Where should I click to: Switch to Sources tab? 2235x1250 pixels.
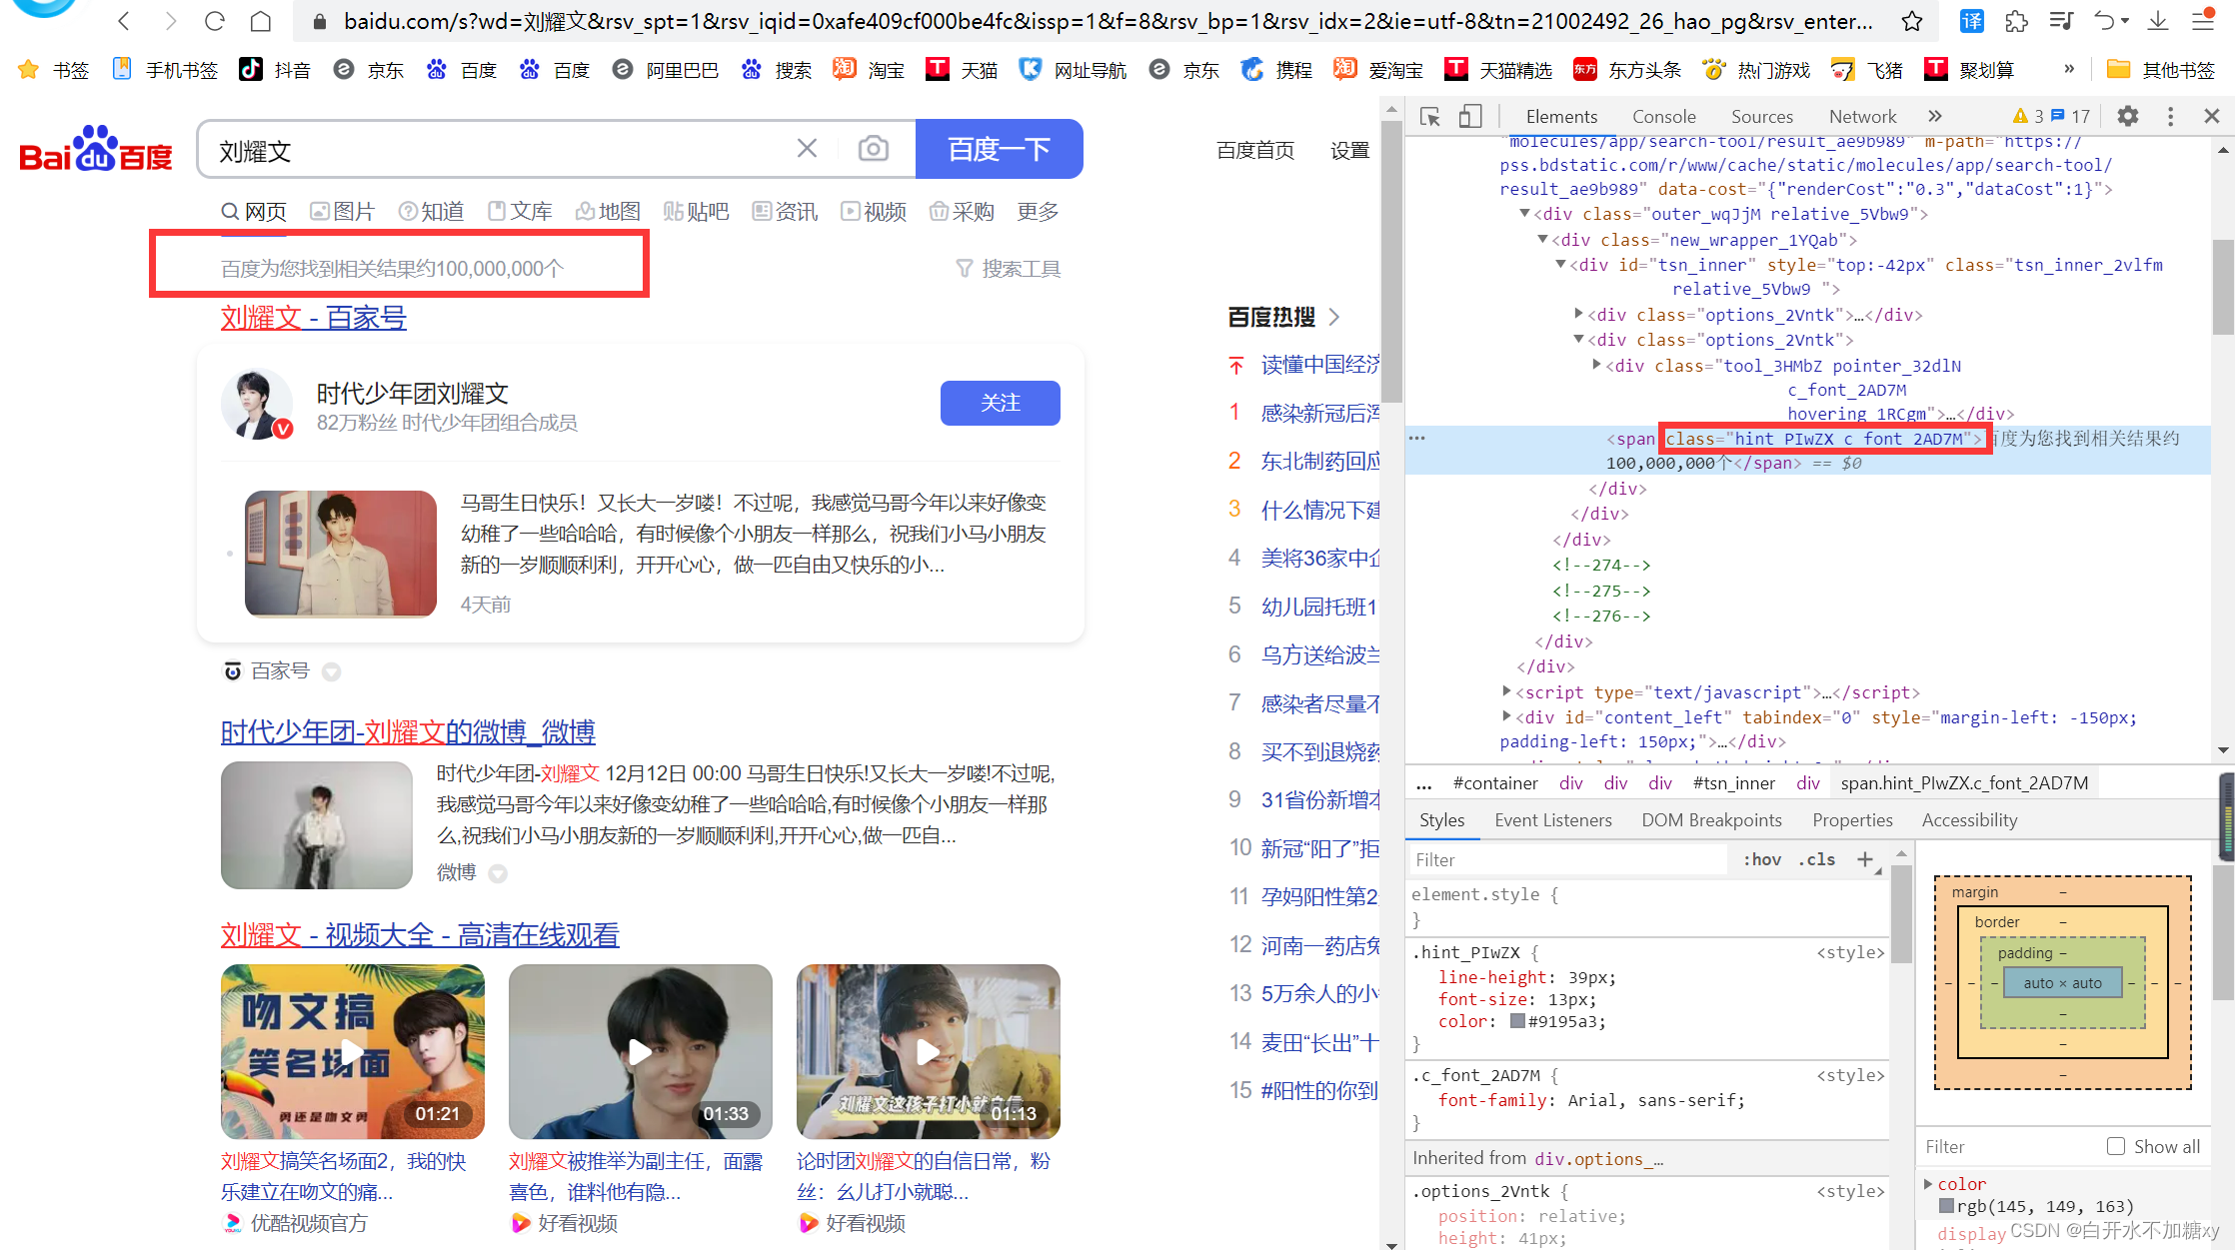click(1761, 117)
